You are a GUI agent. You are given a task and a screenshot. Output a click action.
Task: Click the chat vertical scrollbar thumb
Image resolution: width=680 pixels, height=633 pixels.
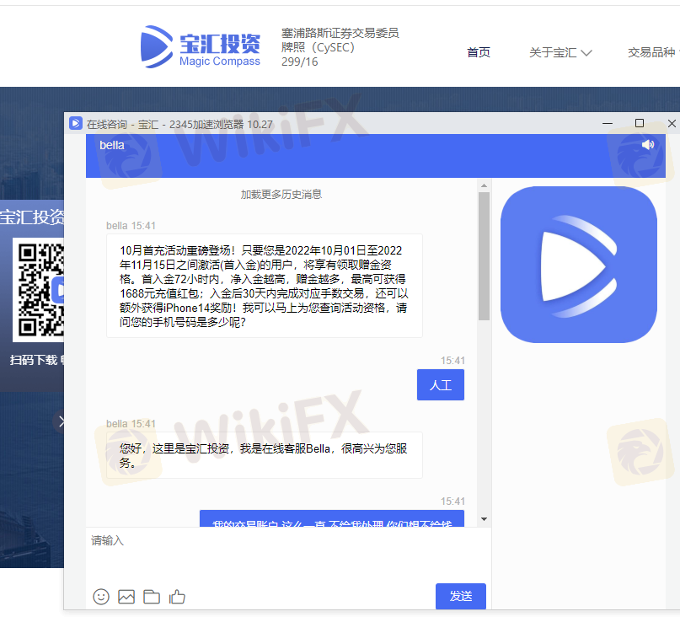pos(484,256)
